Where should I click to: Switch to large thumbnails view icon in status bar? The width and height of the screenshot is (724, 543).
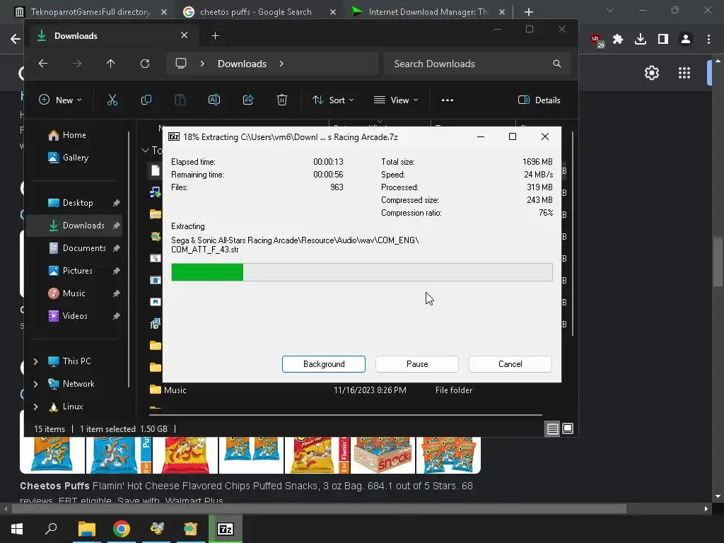click(568, 429)
